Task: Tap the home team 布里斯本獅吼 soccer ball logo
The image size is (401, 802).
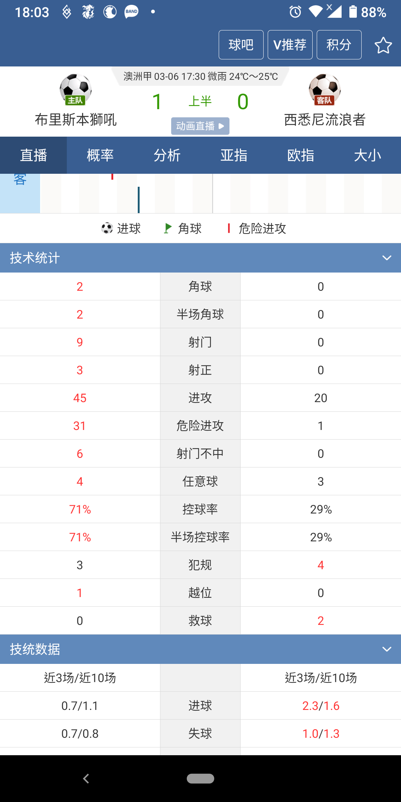Action: [x=76, y=89]
